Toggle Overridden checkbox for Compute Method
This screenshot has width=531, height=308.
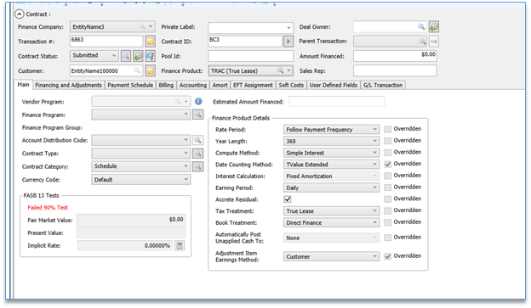point(388,153)
